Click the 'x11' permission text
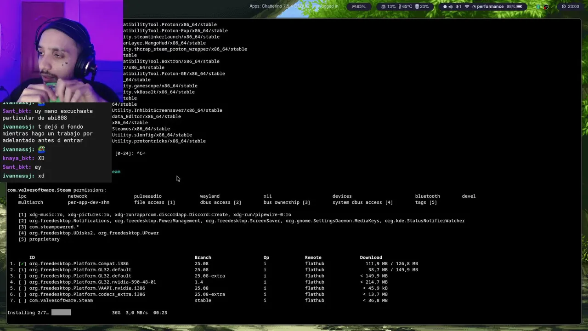This screenshot has width=588, height=331. (x=267, y=196)
